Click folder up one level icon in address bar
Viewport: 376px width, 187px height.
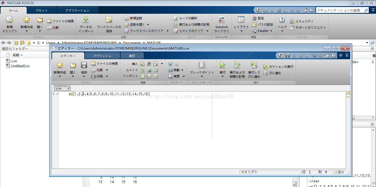16,43
